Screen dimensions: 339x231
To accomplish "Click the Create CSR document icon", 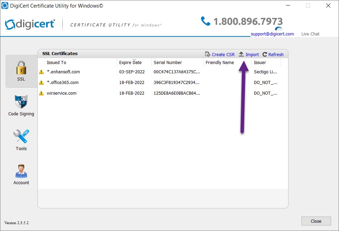I will (207, 54).
